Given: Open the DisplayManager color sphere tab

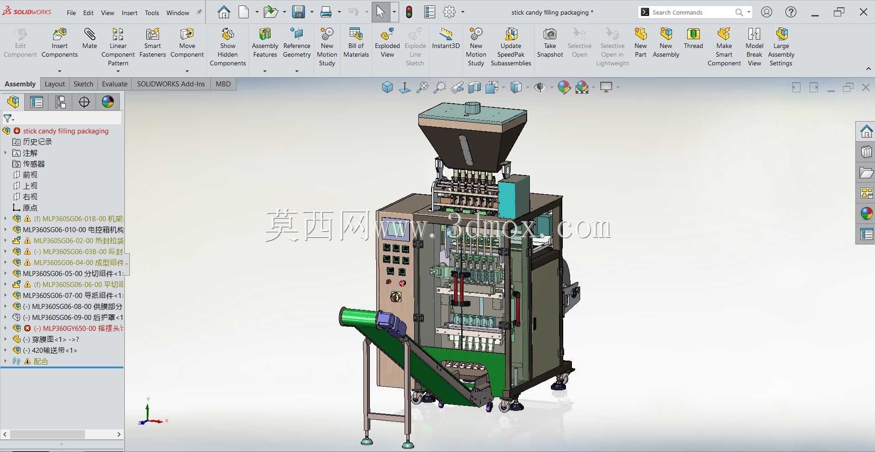Looking at the screenshot, I should click(108, 101).
